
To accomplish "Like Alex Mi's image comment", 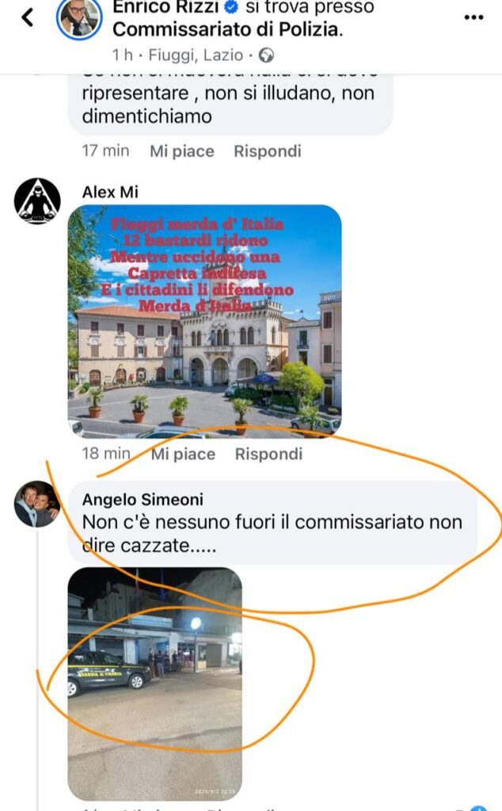I will (x=183, y=454).
